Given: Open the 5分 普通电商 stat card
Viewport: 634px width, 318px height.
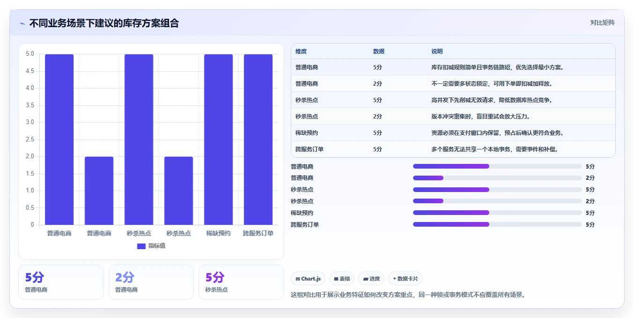Looking at the screenshot, I should [x=61, y=282].
